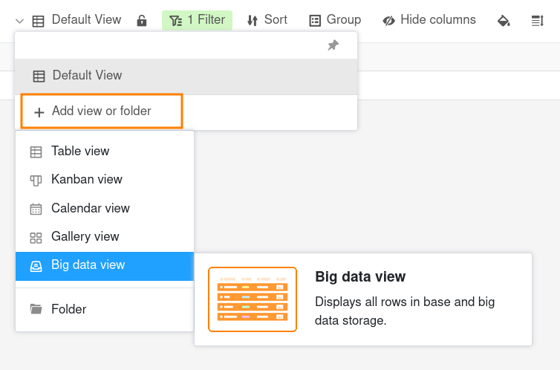The width and height of the screenshot is (560, 370).
Task: Click the Default View name in toolbar
Action: coord(86,20)
